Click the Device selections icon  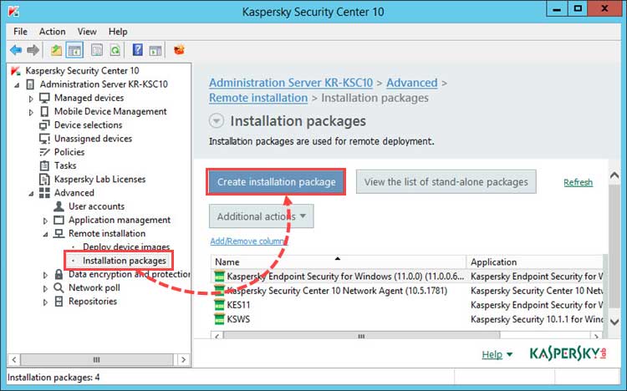44,124
